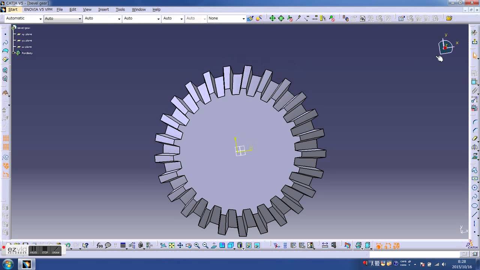The height and width of the screenshot is (270, 480).
Task: Open the Start menu in CATIA
Action: [13, 9]
